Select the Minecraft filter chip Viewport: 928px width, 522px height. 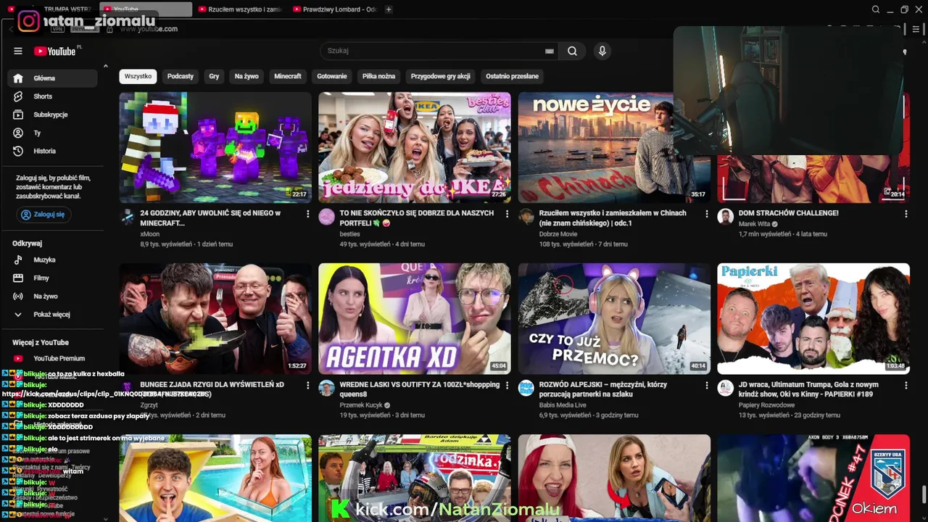click(x=288, y=76)
